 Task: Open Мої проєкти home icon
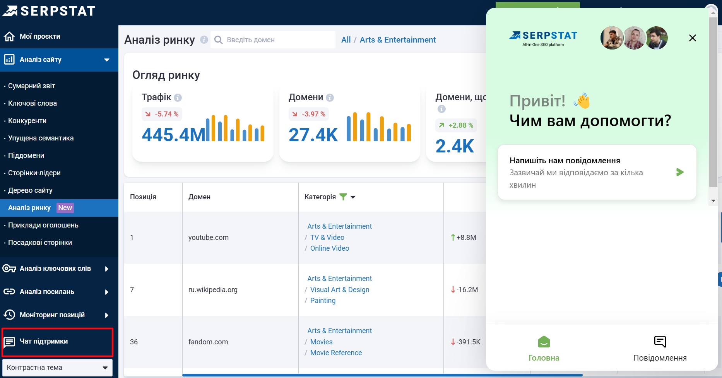[x=9, y=36]
